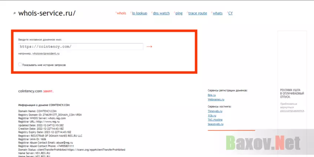Click the 'Введите желаемое доменное имя' label

(x=40, y=40)
